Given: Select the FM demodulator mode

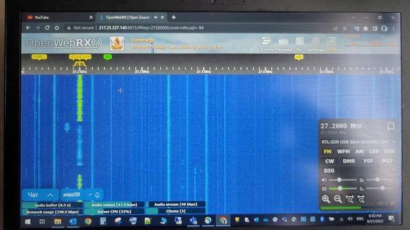Looking at the screenshot, I should click(x=327, y=151).
